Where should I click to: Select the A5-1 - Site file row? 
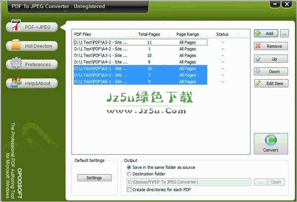tap(141, 68)
